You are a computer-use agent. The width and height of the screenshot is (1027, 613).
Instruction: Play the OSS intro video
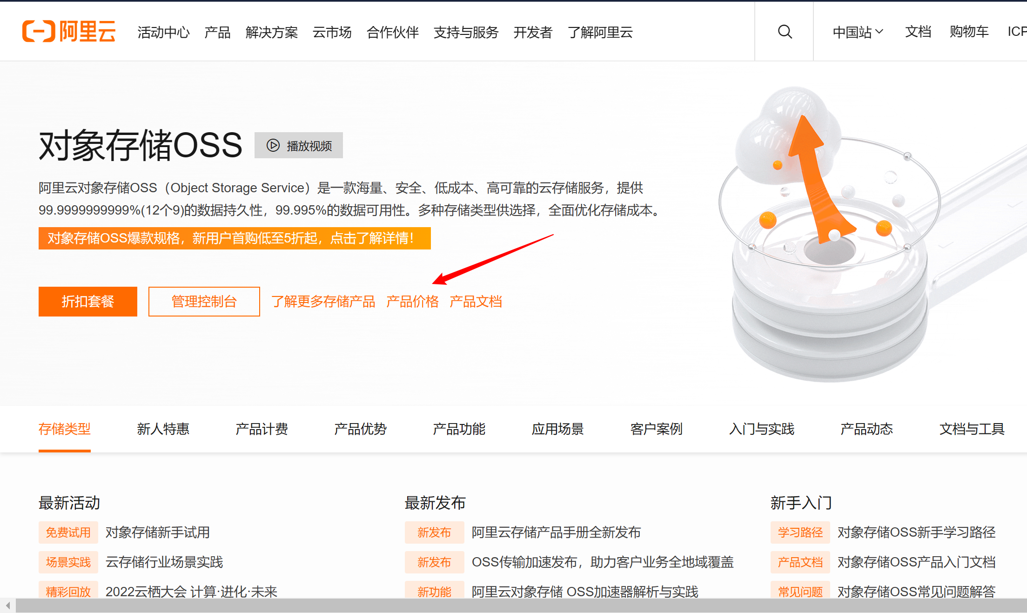[299, 146]
